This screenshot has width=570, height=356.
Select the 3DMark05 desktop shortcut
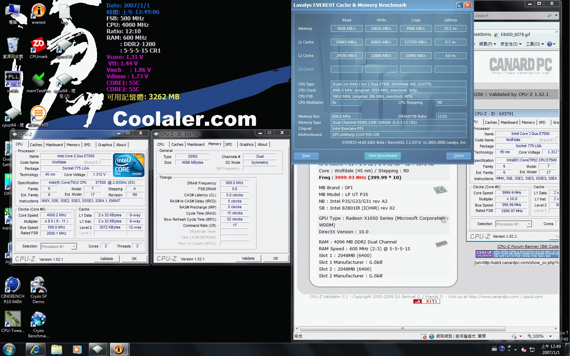(x=38, y=116)
